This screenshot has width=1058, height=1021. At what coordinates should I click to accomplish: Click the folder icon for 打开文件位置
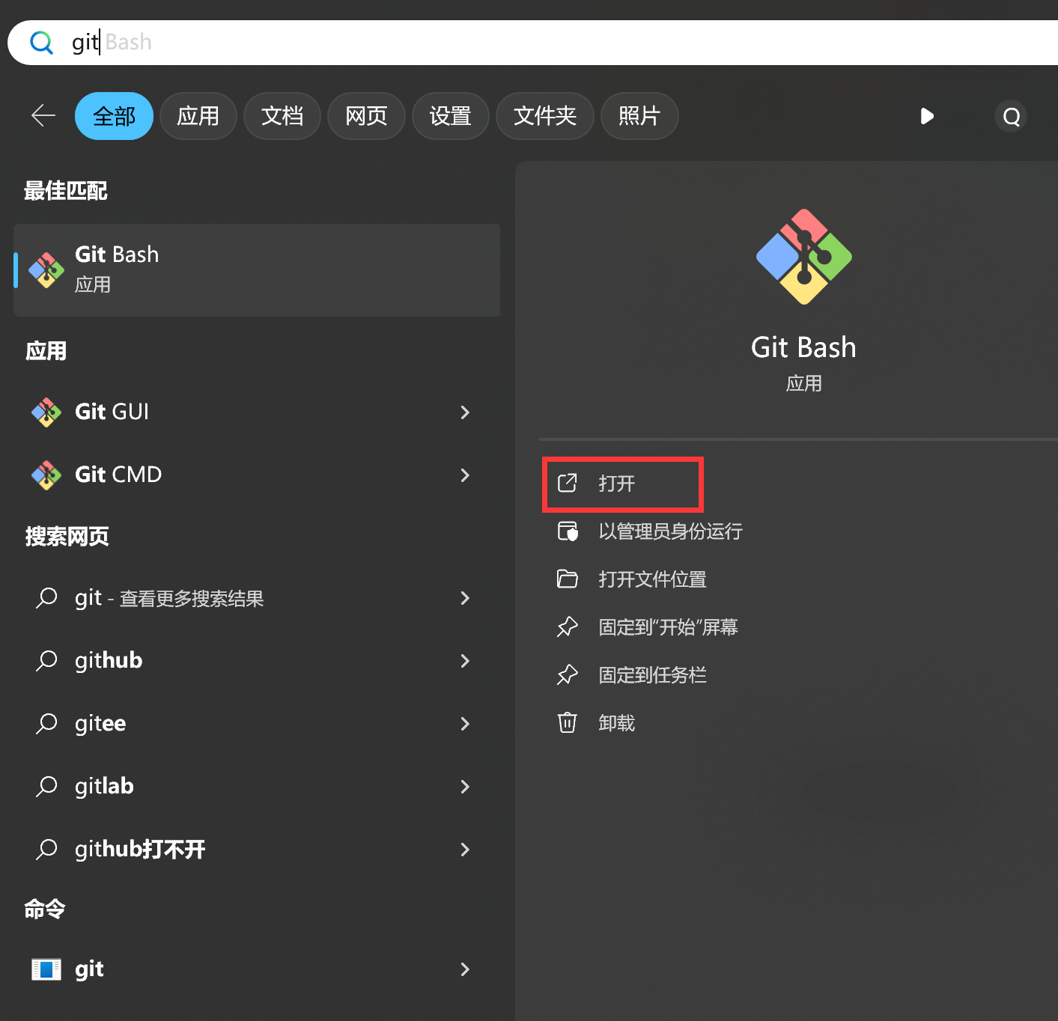[568, 579]
